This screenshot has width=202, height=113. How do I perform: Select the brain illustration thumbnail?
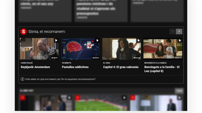point(80,49)
